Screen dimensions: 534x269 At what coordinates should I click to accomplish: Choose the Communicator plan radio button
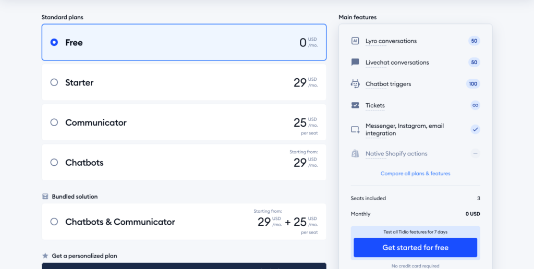pyautogui.click(x=54, y=122)
